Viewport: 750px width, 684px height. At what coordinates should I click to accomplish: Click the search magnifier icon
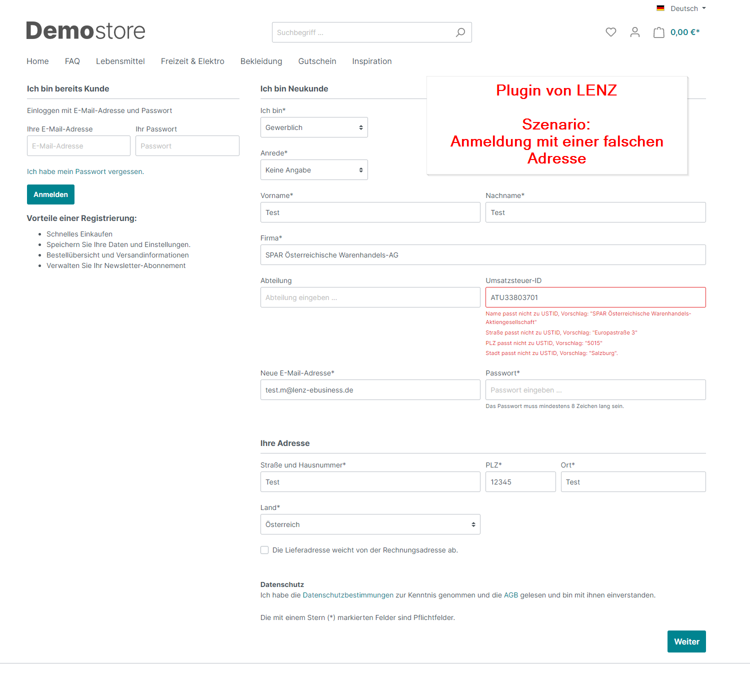460,32
